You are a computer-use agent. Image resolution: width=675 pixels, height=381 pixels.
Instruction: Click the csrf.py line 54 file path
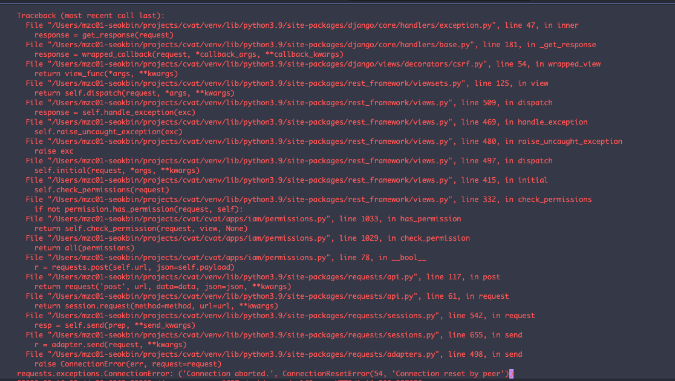[x=313, y=64]
